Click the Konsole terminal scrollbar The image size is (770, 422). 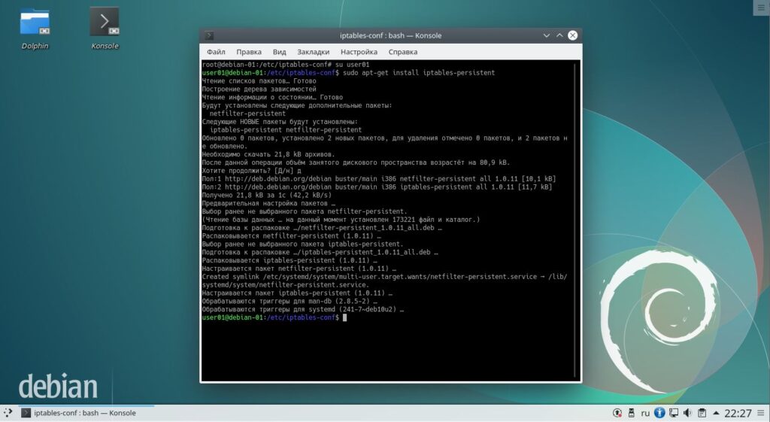575,220
